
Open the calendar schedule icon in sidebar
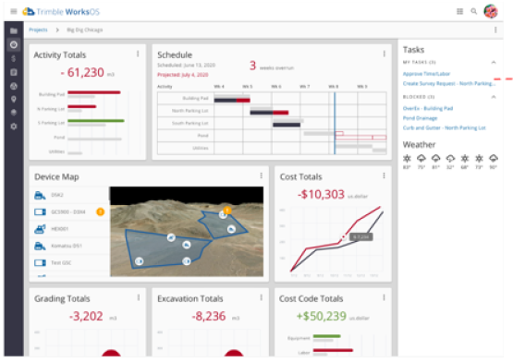point(14,72)
